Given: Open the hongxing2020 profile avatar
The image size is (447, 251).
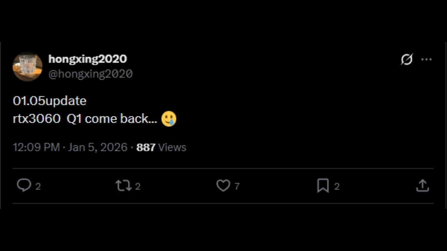Looking at the screenshot, I should coord(28,66).
